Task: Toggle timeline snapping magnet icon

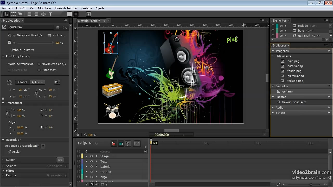Action: (92, 184)
